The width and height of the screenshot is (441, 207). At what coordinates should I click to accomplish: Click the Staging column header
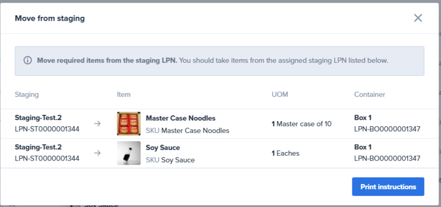tap(27, 94)
